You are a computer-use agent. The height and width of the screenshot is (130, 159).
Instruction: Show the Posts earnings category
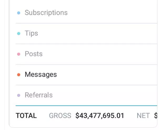tap(34, 54)
